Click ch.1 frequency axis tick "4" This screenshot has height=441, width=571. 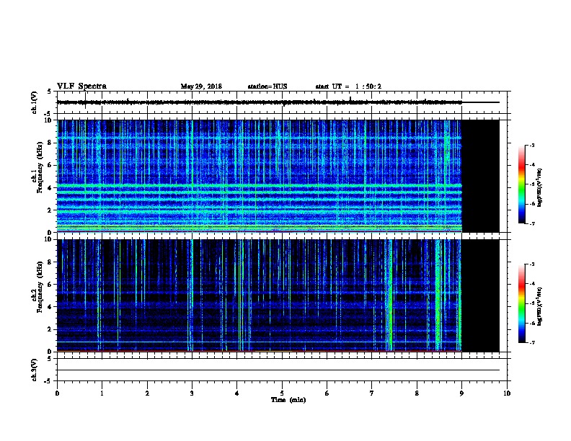point(50,188)
